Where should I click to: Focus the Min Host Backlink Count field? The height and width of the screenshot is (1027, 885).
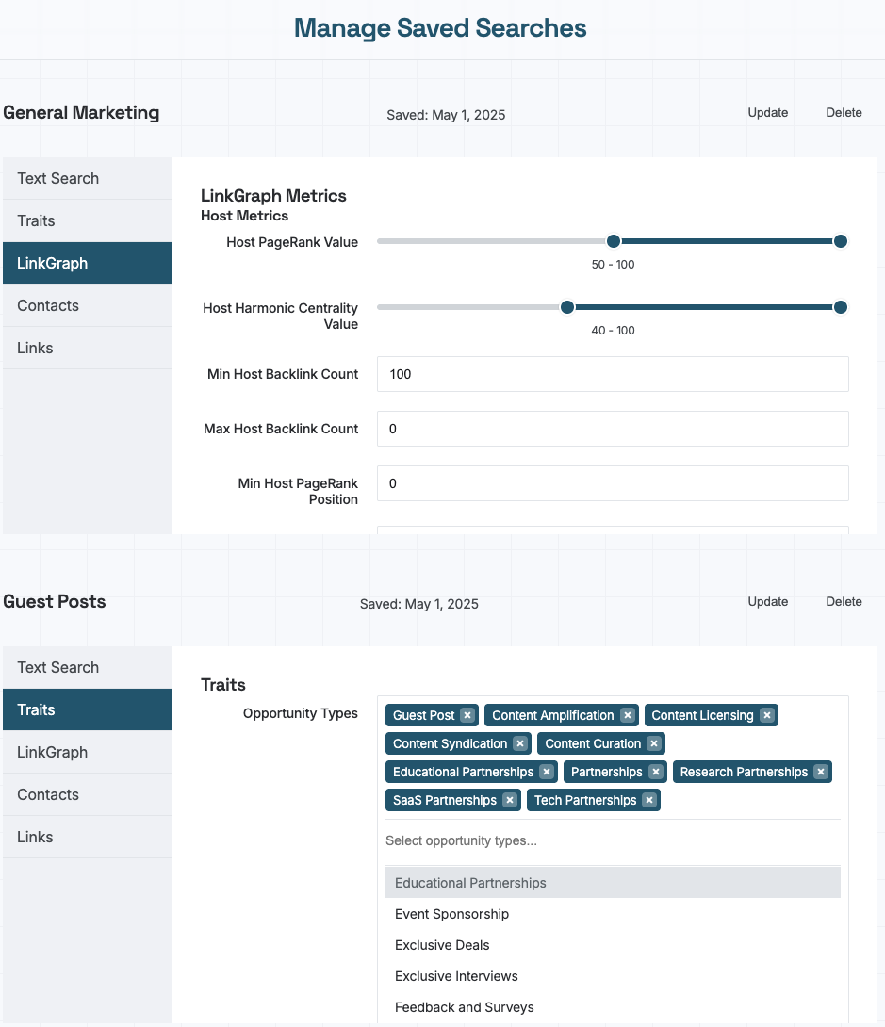tap(614, 374)
